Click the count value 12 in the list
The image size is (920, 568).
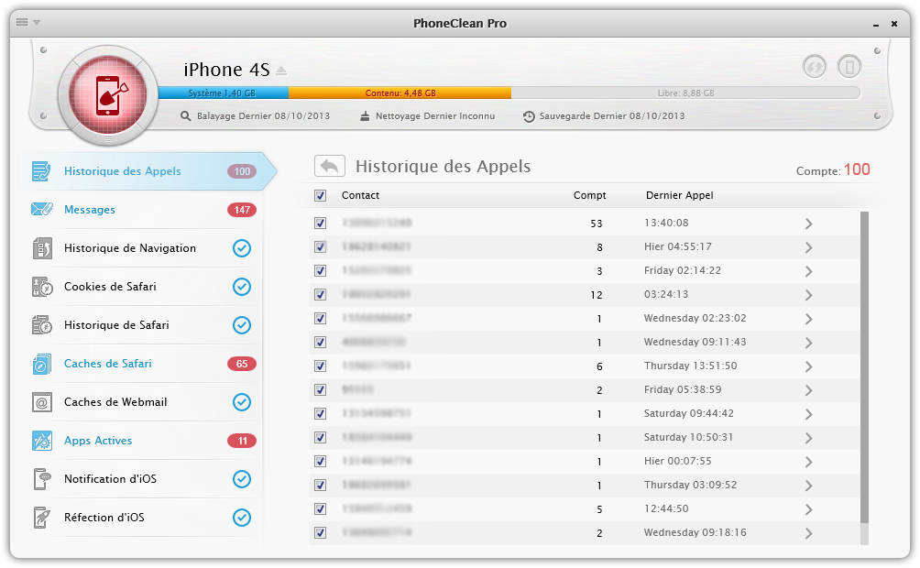[597, 295]
